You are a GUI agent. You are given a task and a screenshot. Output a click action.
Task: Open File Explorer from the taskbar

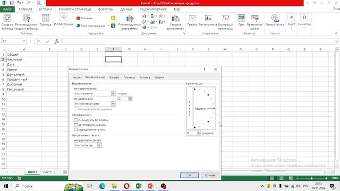[114, 186]
